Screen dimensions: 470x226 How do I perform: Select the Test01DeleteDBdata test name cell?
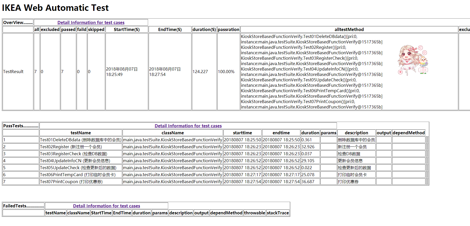point(80,140)
